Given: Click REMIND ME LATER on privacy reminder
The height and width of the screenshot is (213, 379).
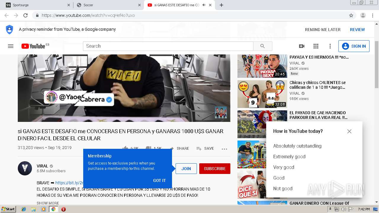Looking at the screenshot, I should coord(323,30).
